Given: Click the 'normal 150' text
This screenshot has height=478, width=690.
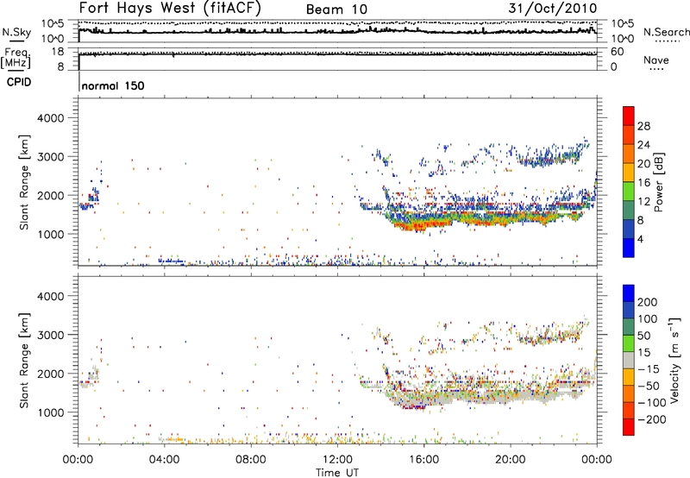Looking at the screenshot, I should [x=113, y=85].
